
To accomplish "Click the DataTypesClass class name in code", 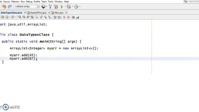I will pos(35,35).
